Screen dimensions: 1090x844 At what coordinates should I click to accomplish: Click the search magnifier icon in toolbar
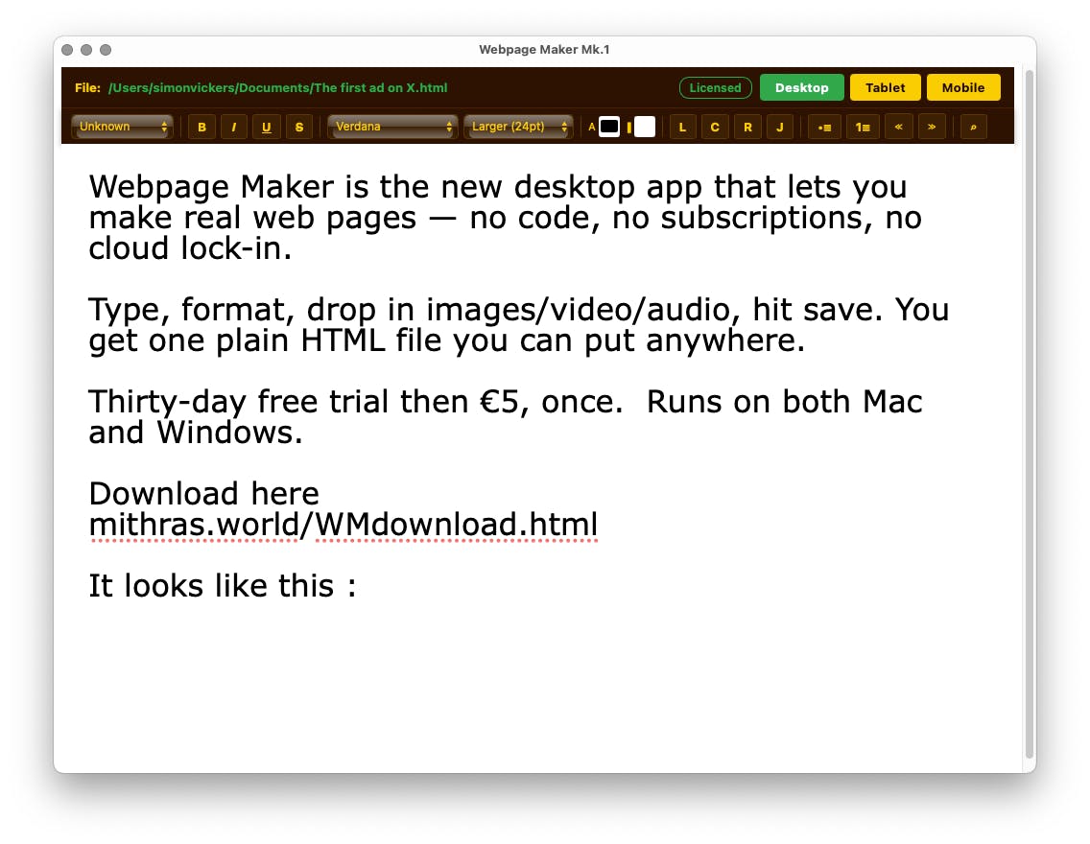click(x=973, y=128)
